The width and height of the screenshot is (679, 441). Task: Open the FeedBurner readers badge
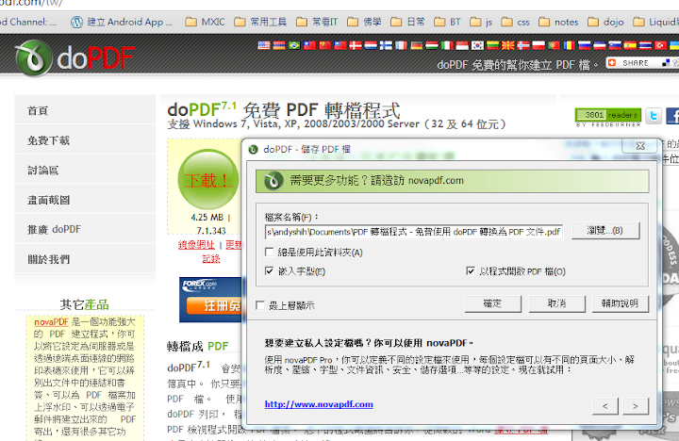(x=608, y=115)
